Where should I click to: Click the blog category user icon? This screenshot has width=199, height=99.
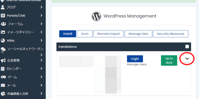coord(2,7)
